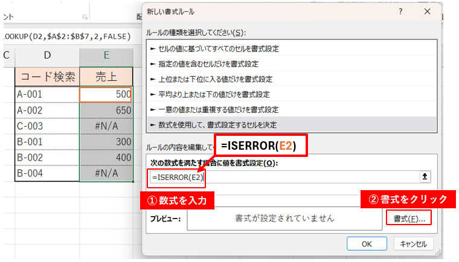The height and width of the screenshot is (262, 459).
Task: Select column E header
Action: coord(106,55)
